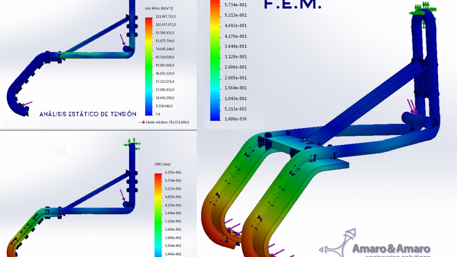Select the ANÁLISIS ESTÁTICO DE TENSIÓN caption
Screen dimensions: 457x257
pyautogui.click(x=88, y=114)
